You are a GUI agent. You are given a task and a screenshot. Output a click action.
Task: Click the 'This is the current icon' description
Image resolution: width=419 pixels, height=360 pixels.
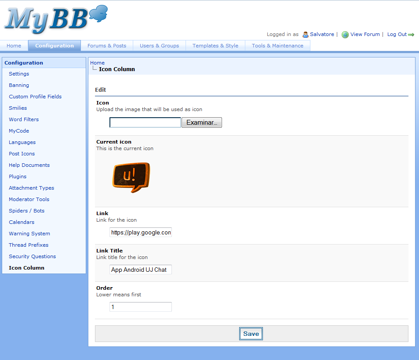click(x=125, y=148)
